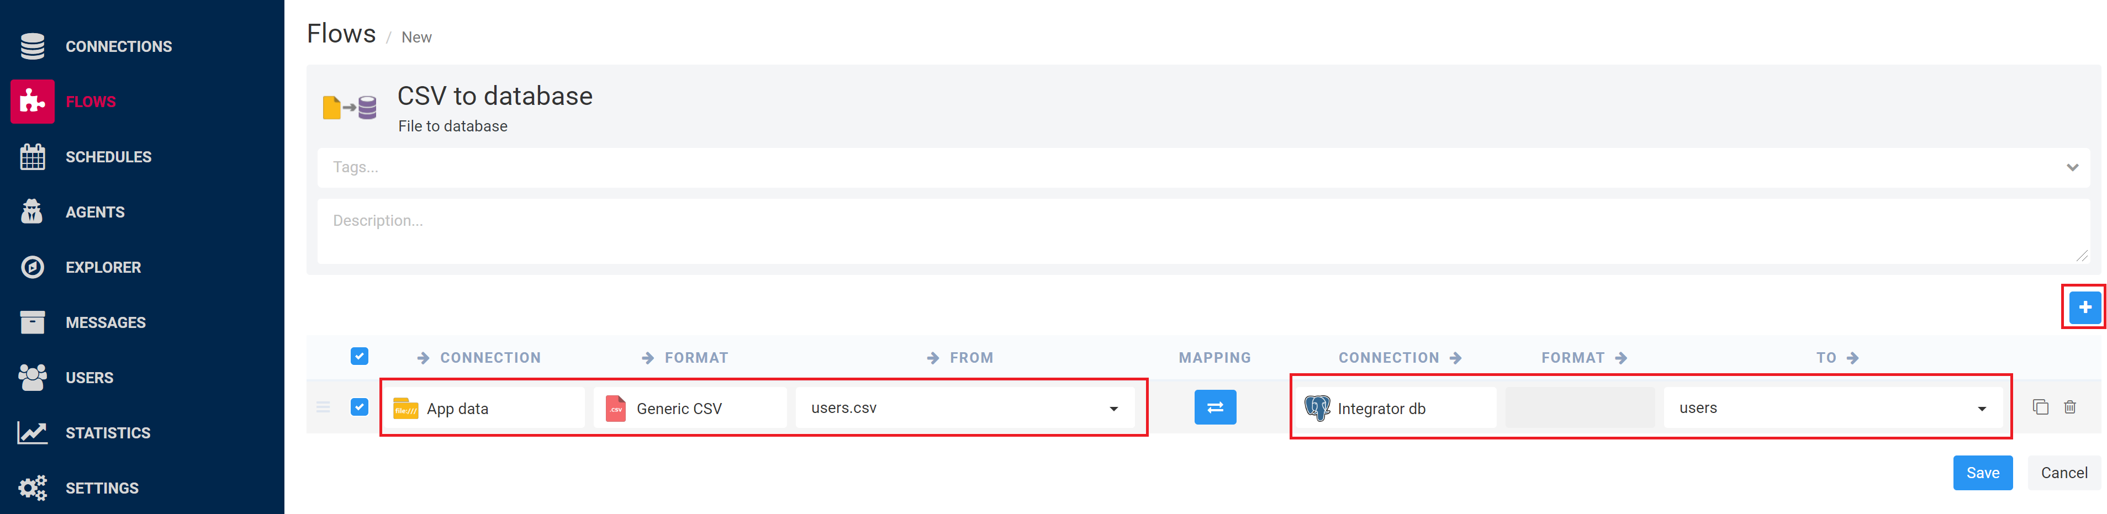Click the Settings gears icon
This screenshot has width=2107, height=514.
[x=33, y=488]
